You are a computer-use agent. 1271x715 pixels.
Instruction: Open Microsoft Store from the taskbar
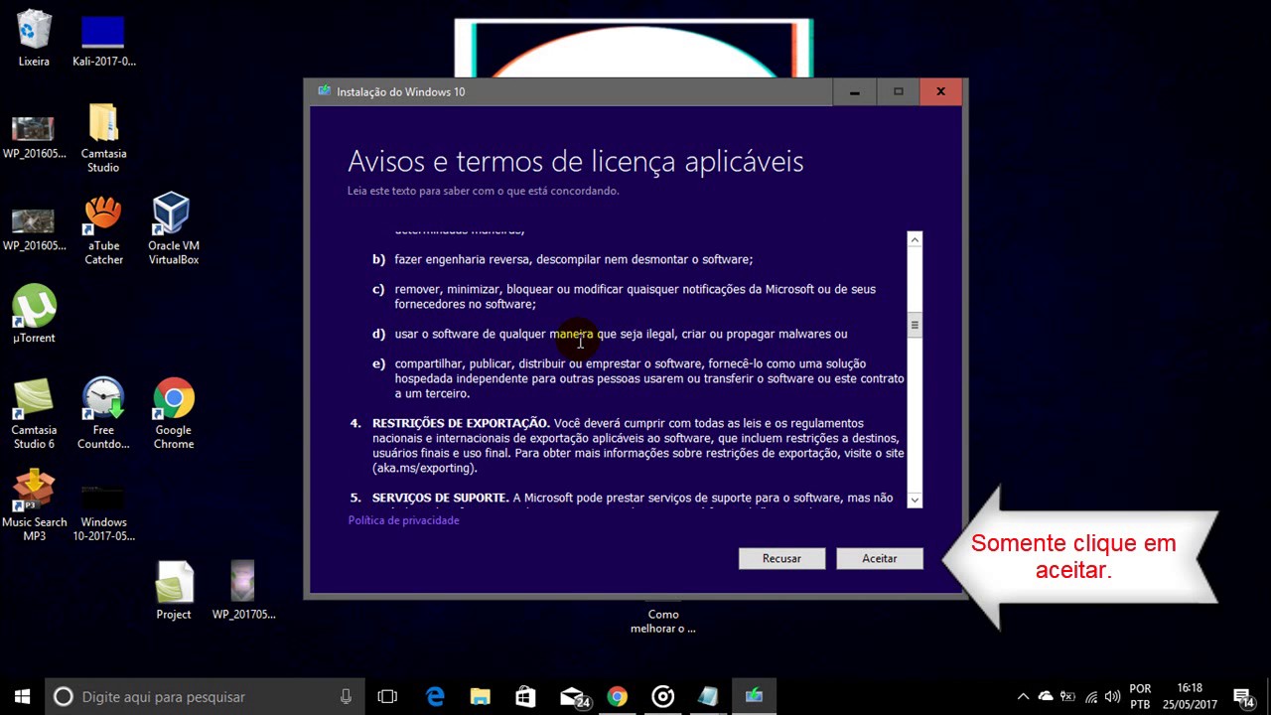tap(525, 696)
